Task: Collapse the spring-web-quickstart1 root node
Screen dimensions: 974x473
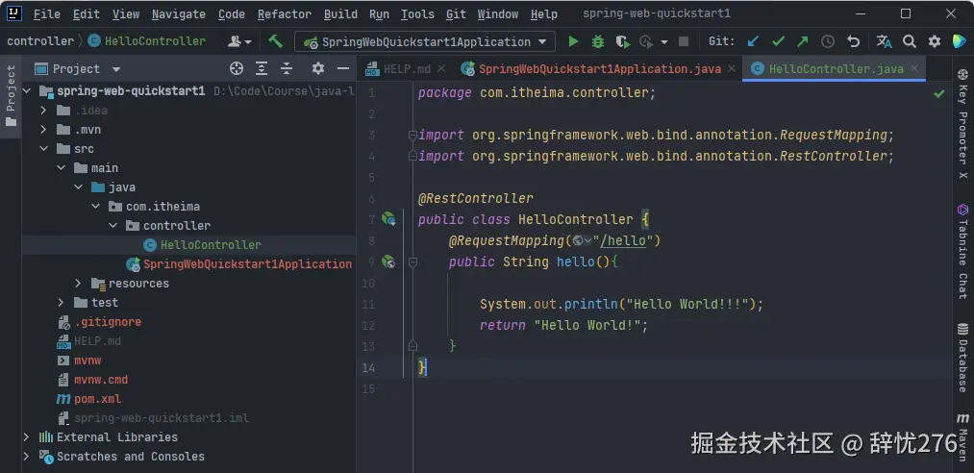Action: point(26,91)
